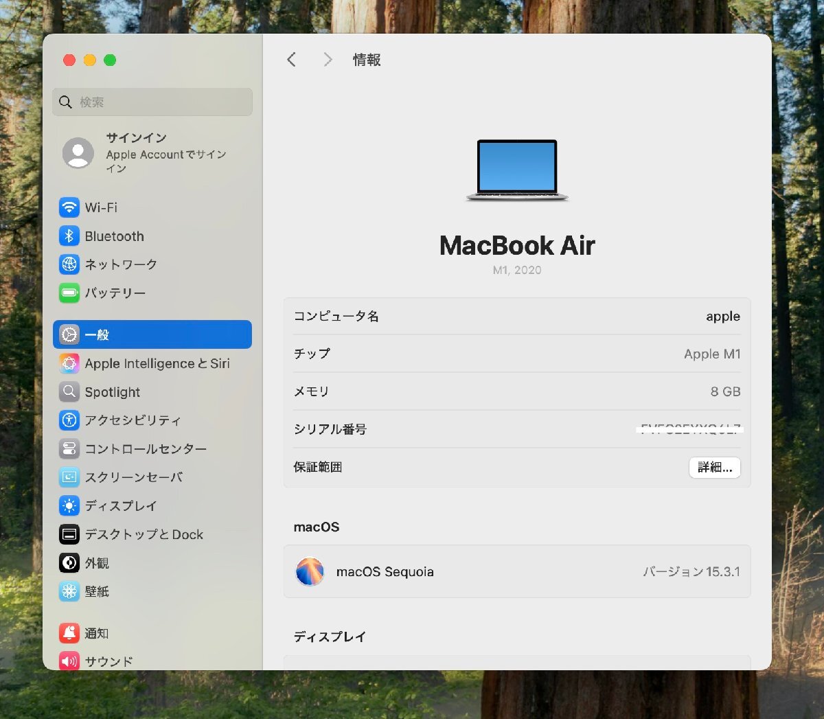Screen dimensions: 824x719
Task: Click the シリアル番号 label
Action: [330, 429]
